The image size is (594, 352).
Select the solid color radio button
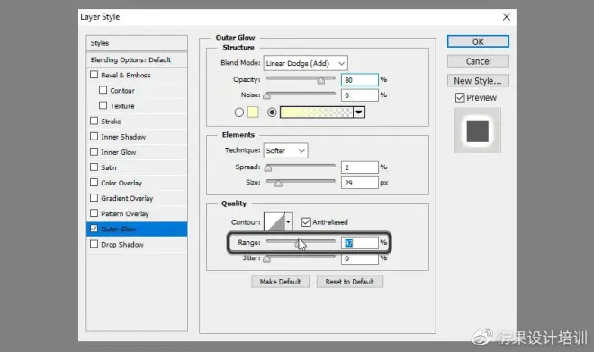239,113
